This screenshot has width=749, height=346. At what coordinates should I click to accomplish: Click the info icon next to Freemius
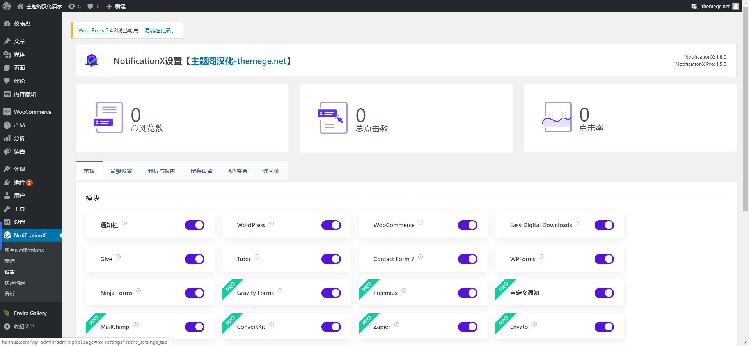click(x=404, y=291)
